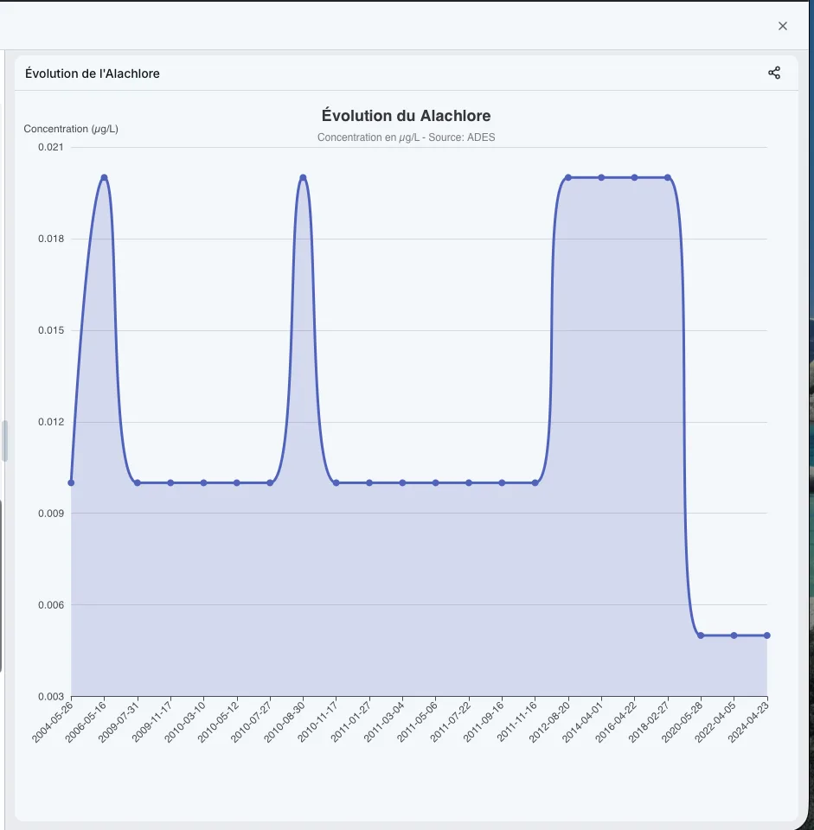Select the data point for 2022-04-05
The image size is (814, 830).
[734, 635]
